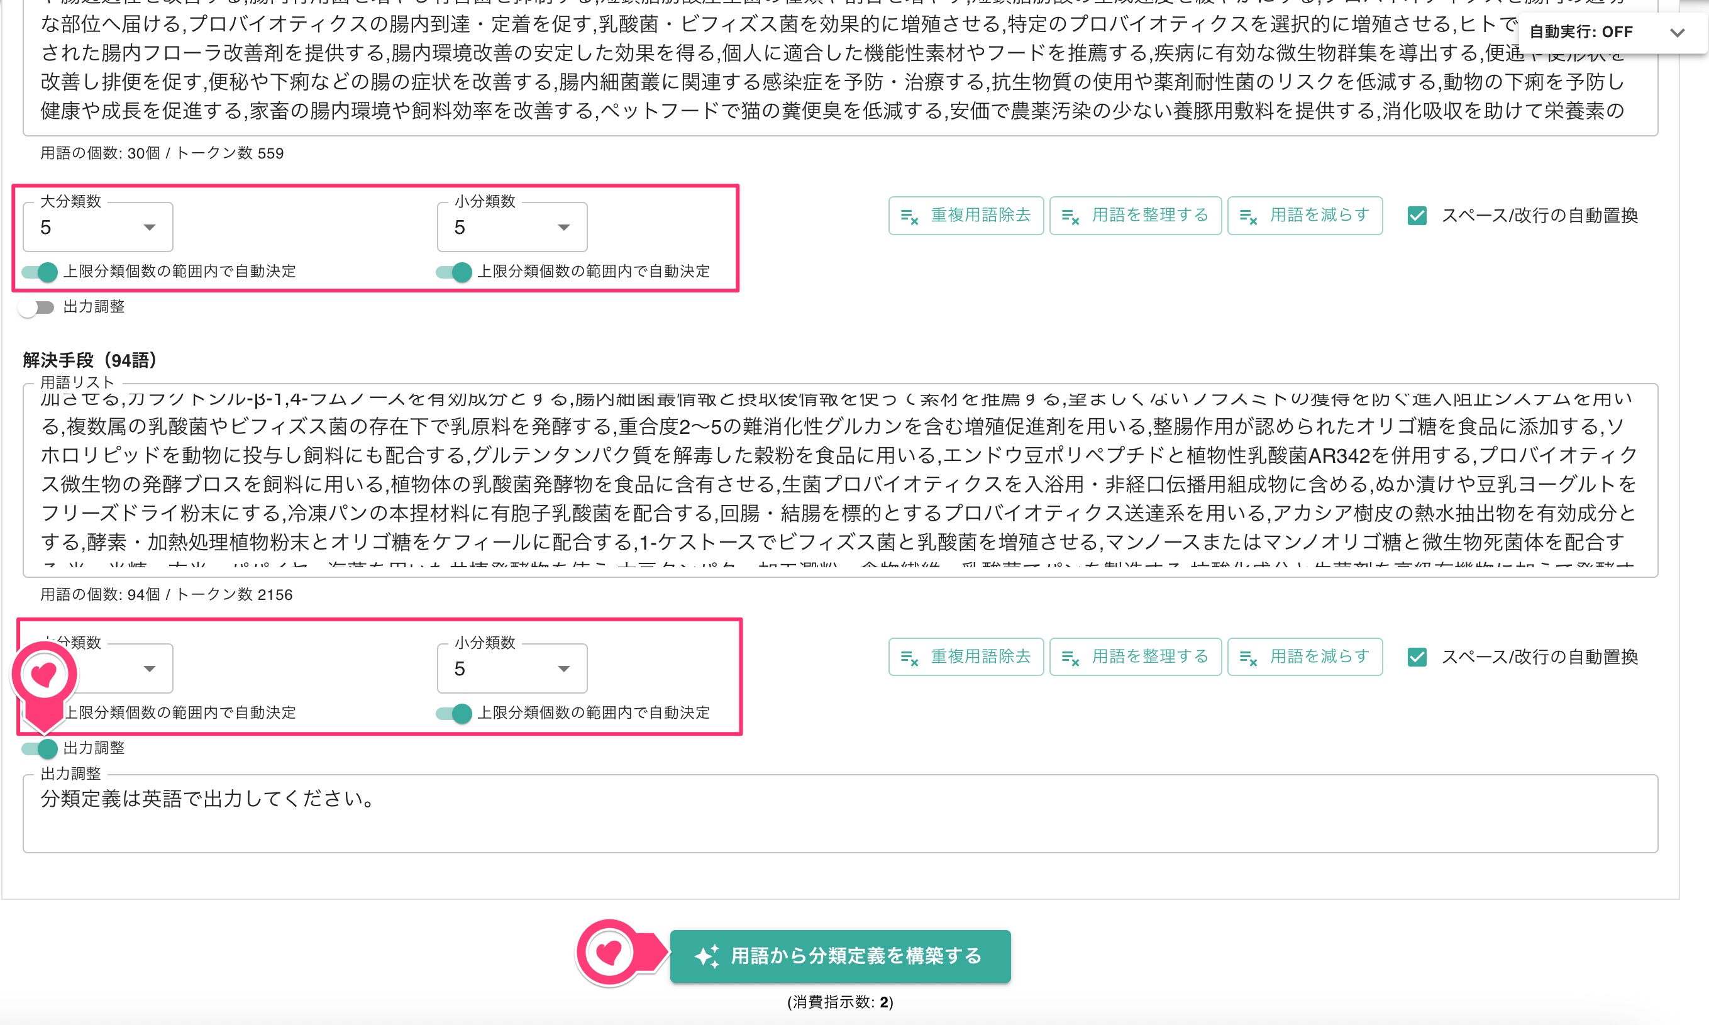Click text 用語の個数: 30個 / トークン数 559
Viewport: 1709px width, 1025px height.
coord(162,153)
